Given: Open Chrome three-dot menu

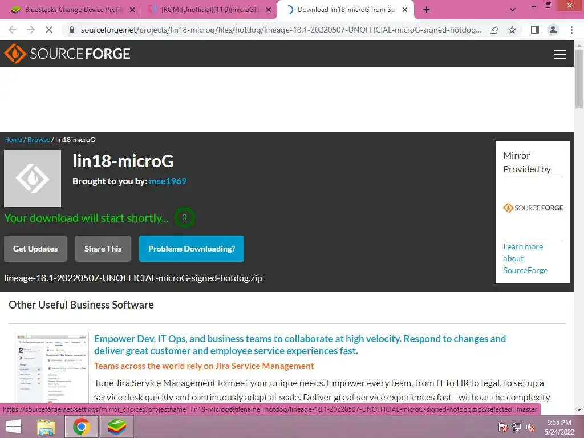Looking at the screenshot, I should pyautogui.click(x=571, y=30).
